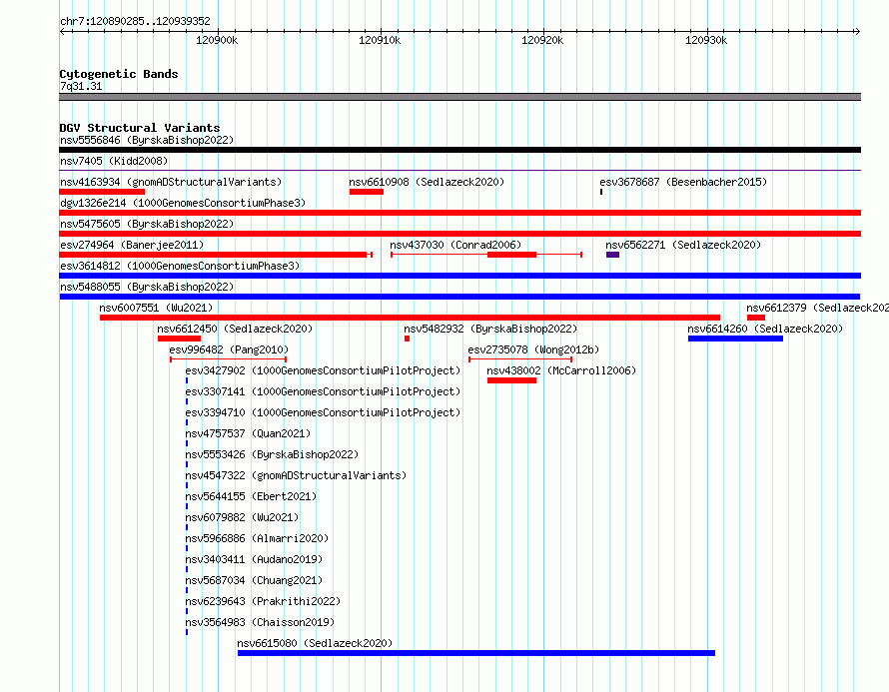Select esv3394710 (1000GenomesConsortiumPilotProject) label
Viewport: 889px width, 692px height.
(x=323, y=412)
